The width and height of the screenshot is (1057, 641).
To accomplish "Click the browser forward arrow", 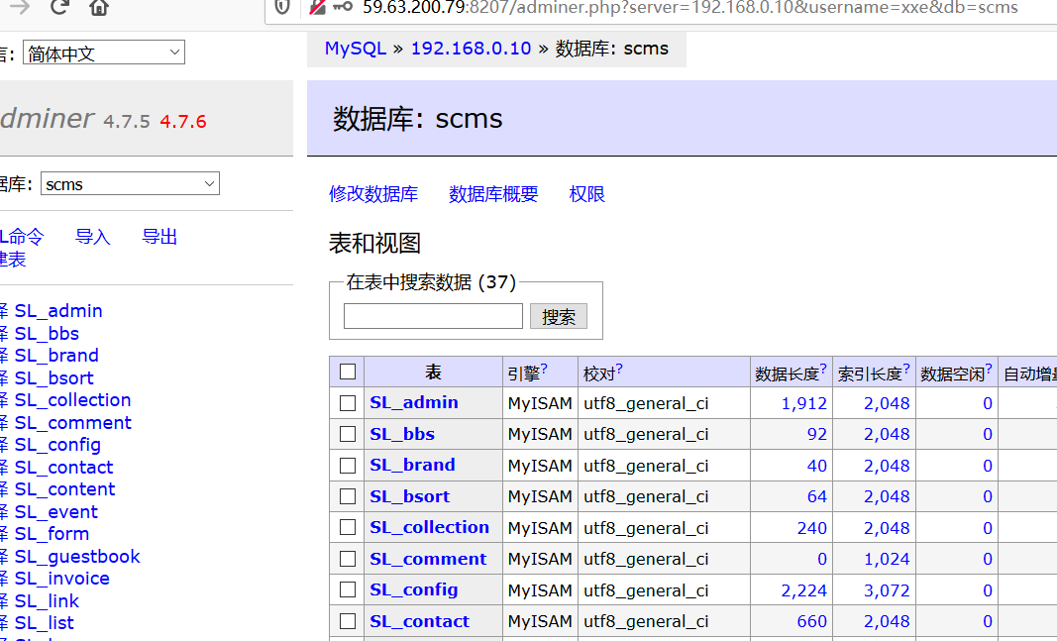I will click(20, 7).
